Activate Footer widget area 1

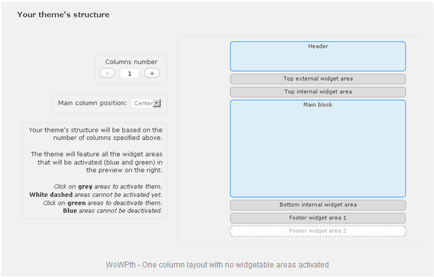pos(318,218)
